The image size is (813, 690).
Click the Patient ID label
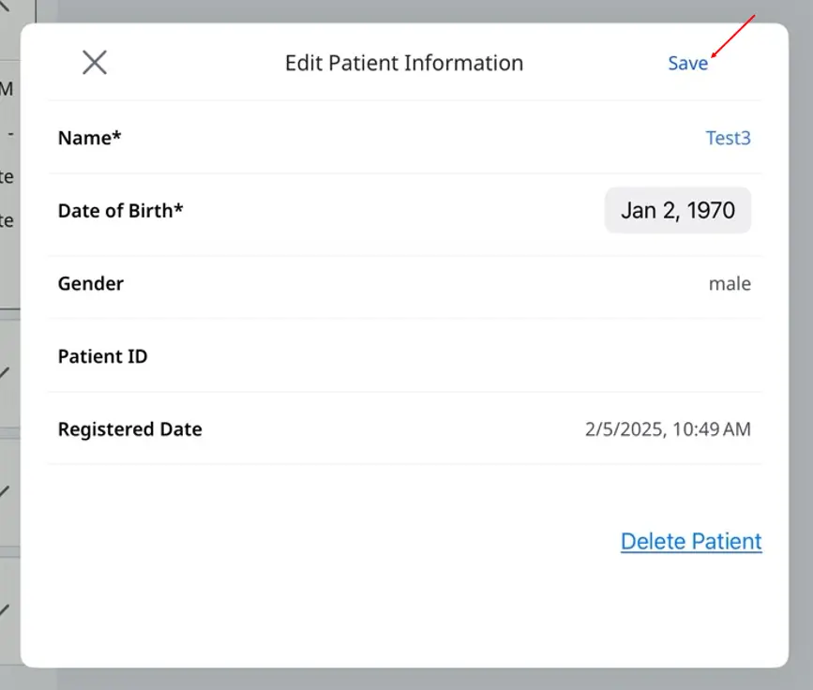(x=102, y=356)
